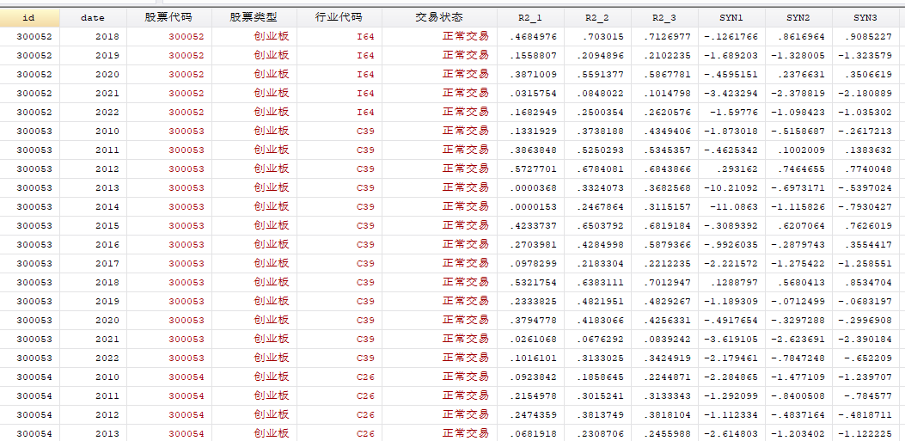Click the 股票代码 column header

(168, 17)
